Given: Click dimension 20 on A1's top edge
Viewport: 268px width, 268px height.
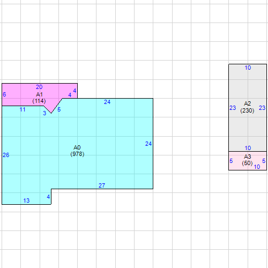Looking at the screenshot, I should click(39, 87).
